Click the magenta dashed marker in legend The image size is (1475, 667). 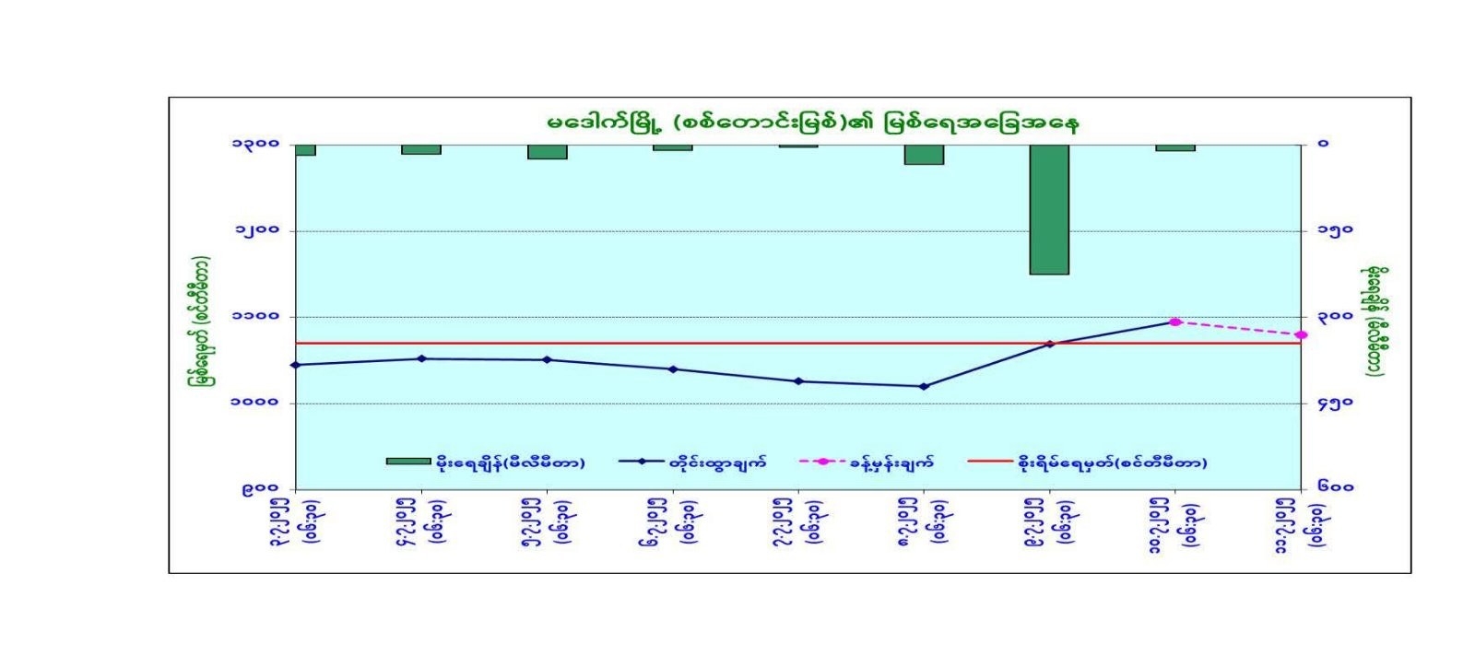tap(822, 462)
